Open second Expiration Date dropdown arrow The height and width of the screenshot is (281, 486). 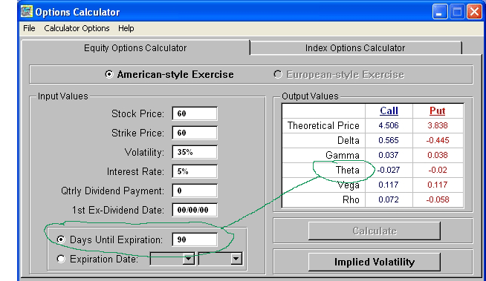[236, 259]
